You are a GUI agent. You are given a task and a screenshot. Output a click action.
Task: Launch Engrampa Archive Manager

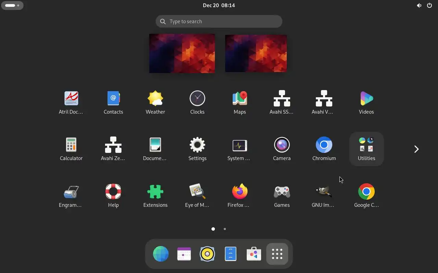71,196
